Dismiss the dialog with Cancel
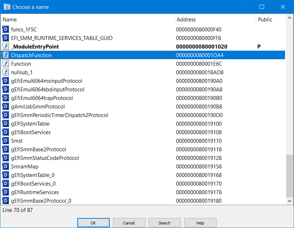Viewport: 294px width, 228px height. pos(129,223)
